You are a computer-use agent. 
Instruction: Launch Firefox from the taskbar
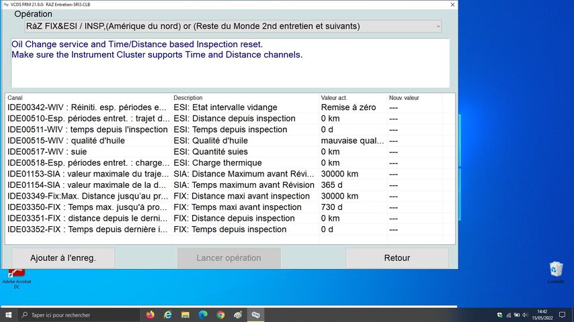click(150, 315)
